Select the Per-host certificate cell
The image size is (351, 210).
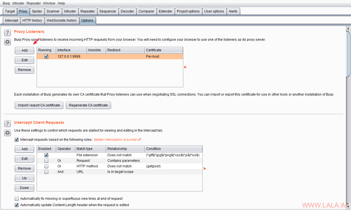(x=164, y=56)
